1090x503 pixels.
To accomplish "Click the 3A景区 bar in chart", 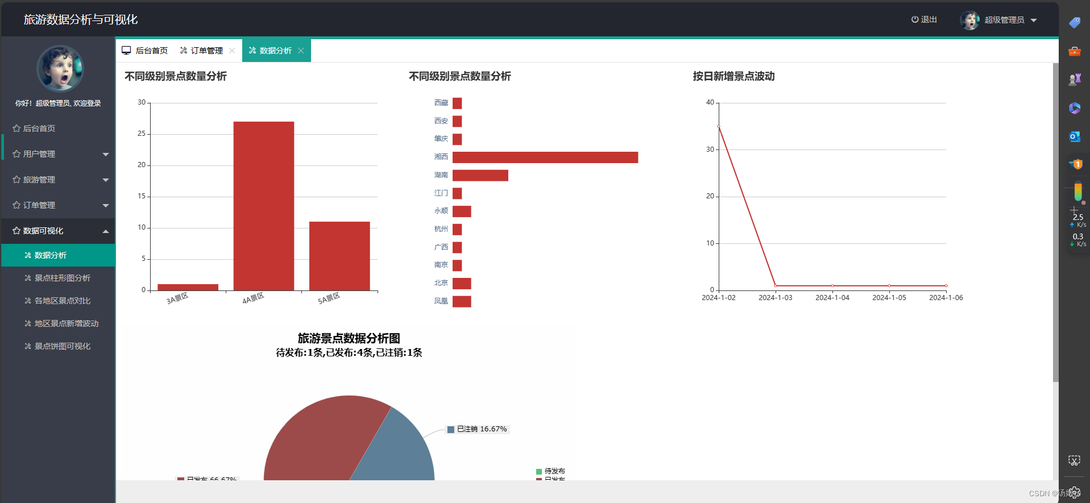I will [x=188, y=287].
